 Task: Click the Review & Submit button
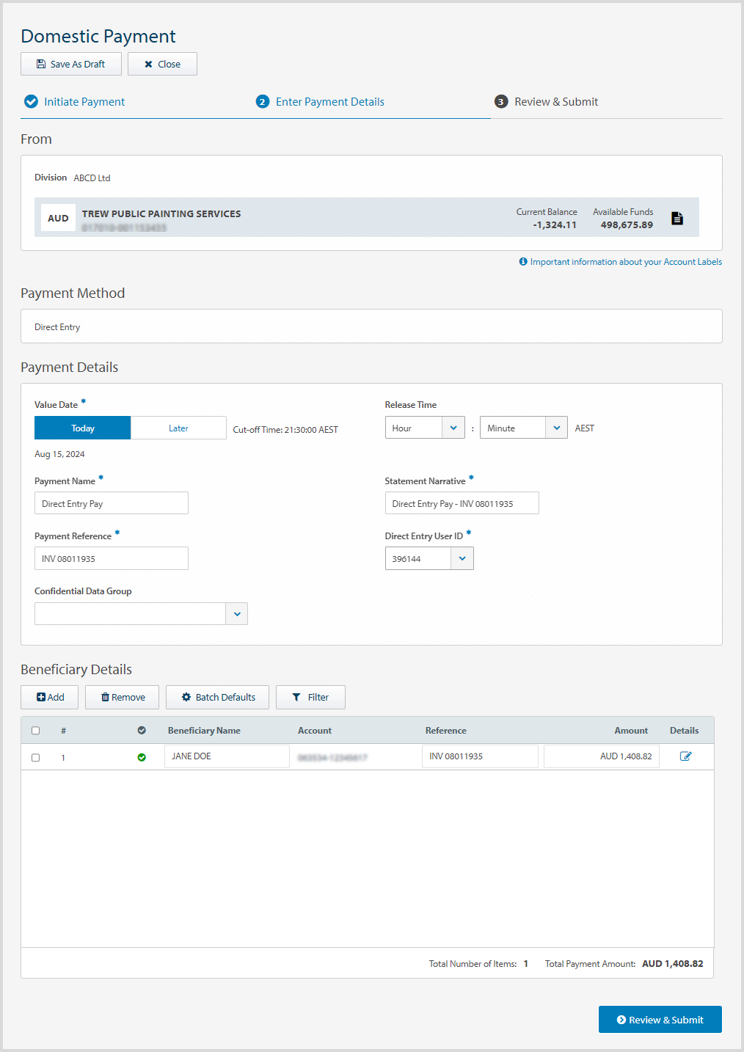[x=659, y=1019]
